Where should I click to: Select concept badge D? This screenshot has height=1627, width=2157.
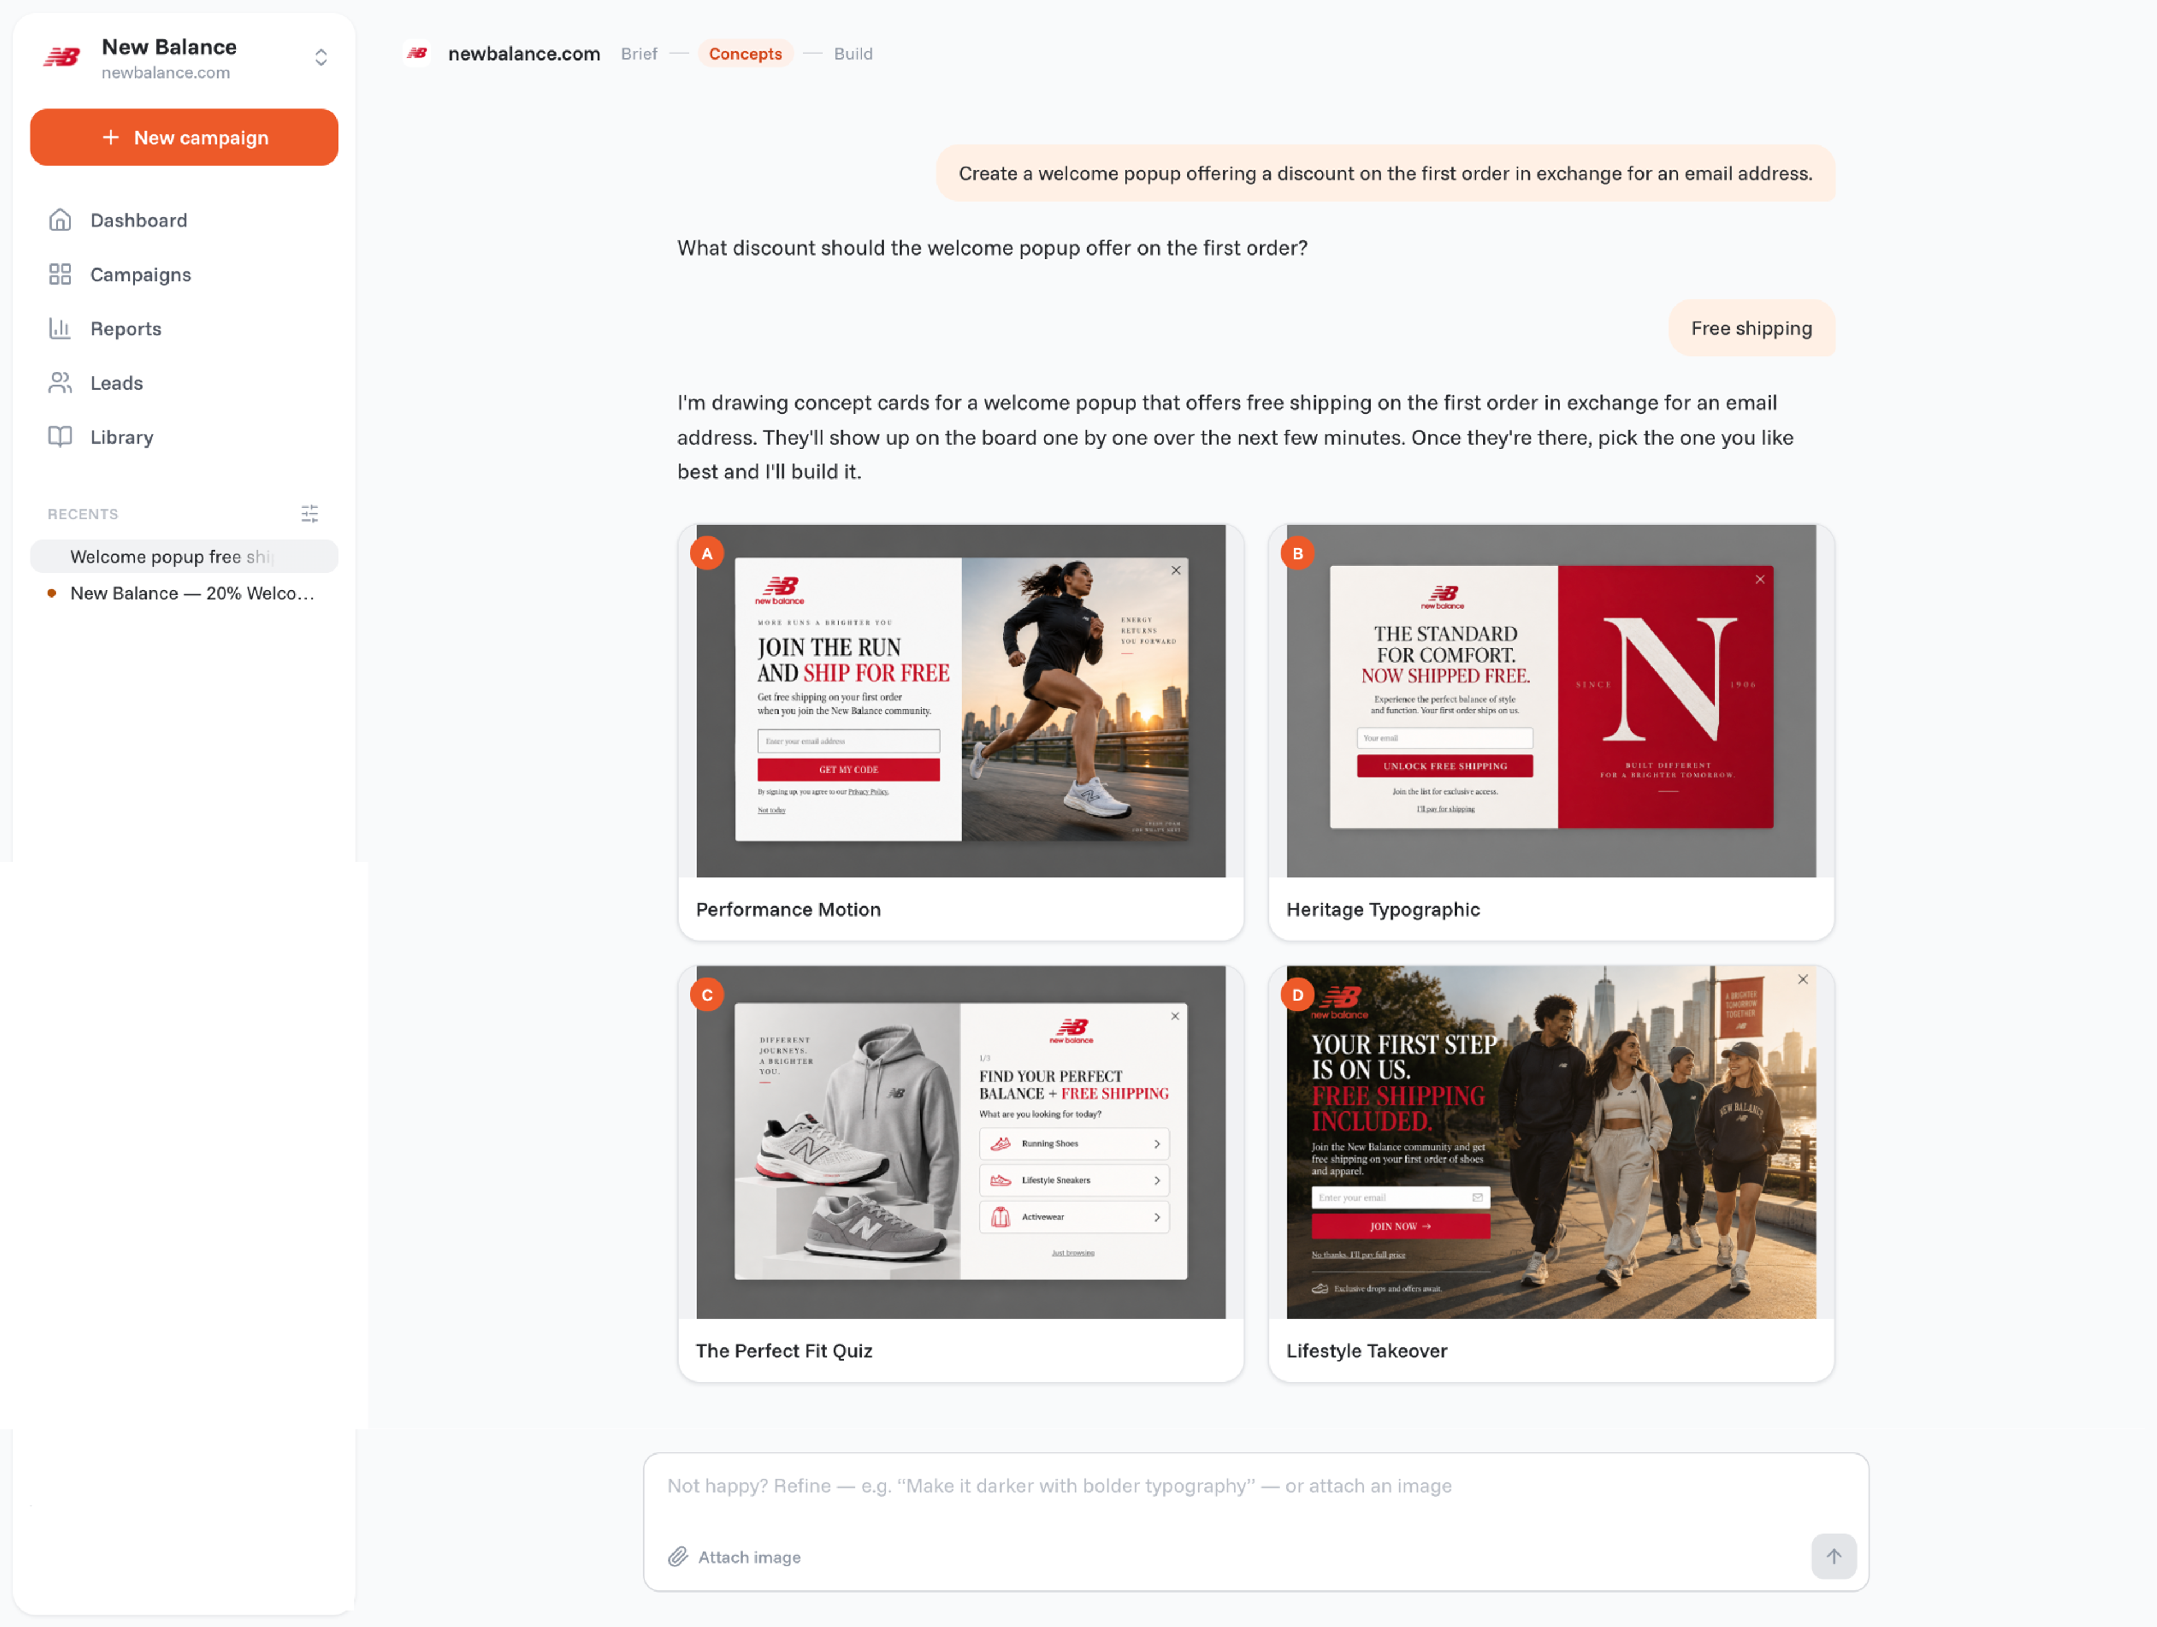pyautogui.click(x=1297, y=995)
